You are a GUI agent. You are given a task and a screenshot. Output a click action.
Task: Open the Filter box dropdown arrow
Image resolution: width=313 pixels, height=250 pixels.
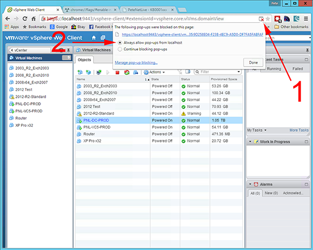click(238, 72)
